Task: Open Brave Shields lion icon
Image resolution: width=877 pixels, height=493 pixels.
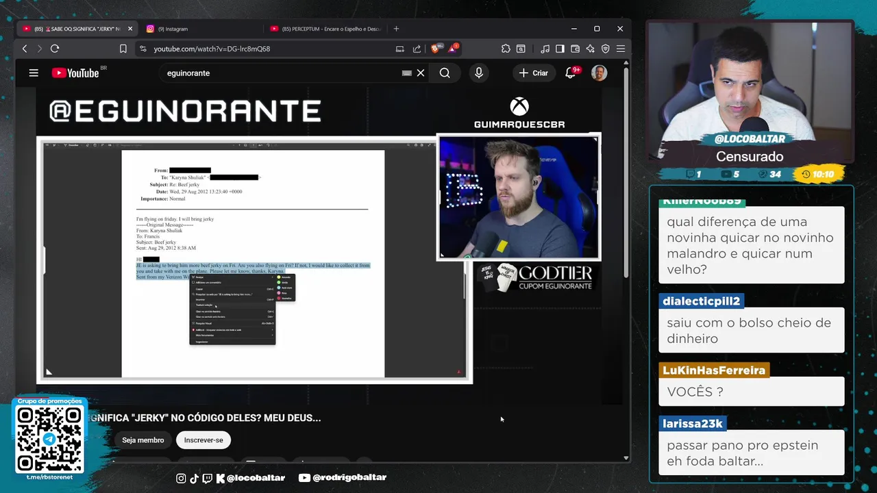Action: (434, 49)
